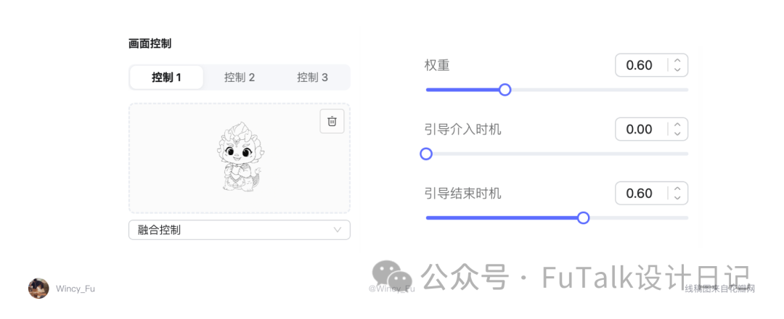
Task: Expand the 融合控制 chevron arrow
Action: tap(338, 230)
